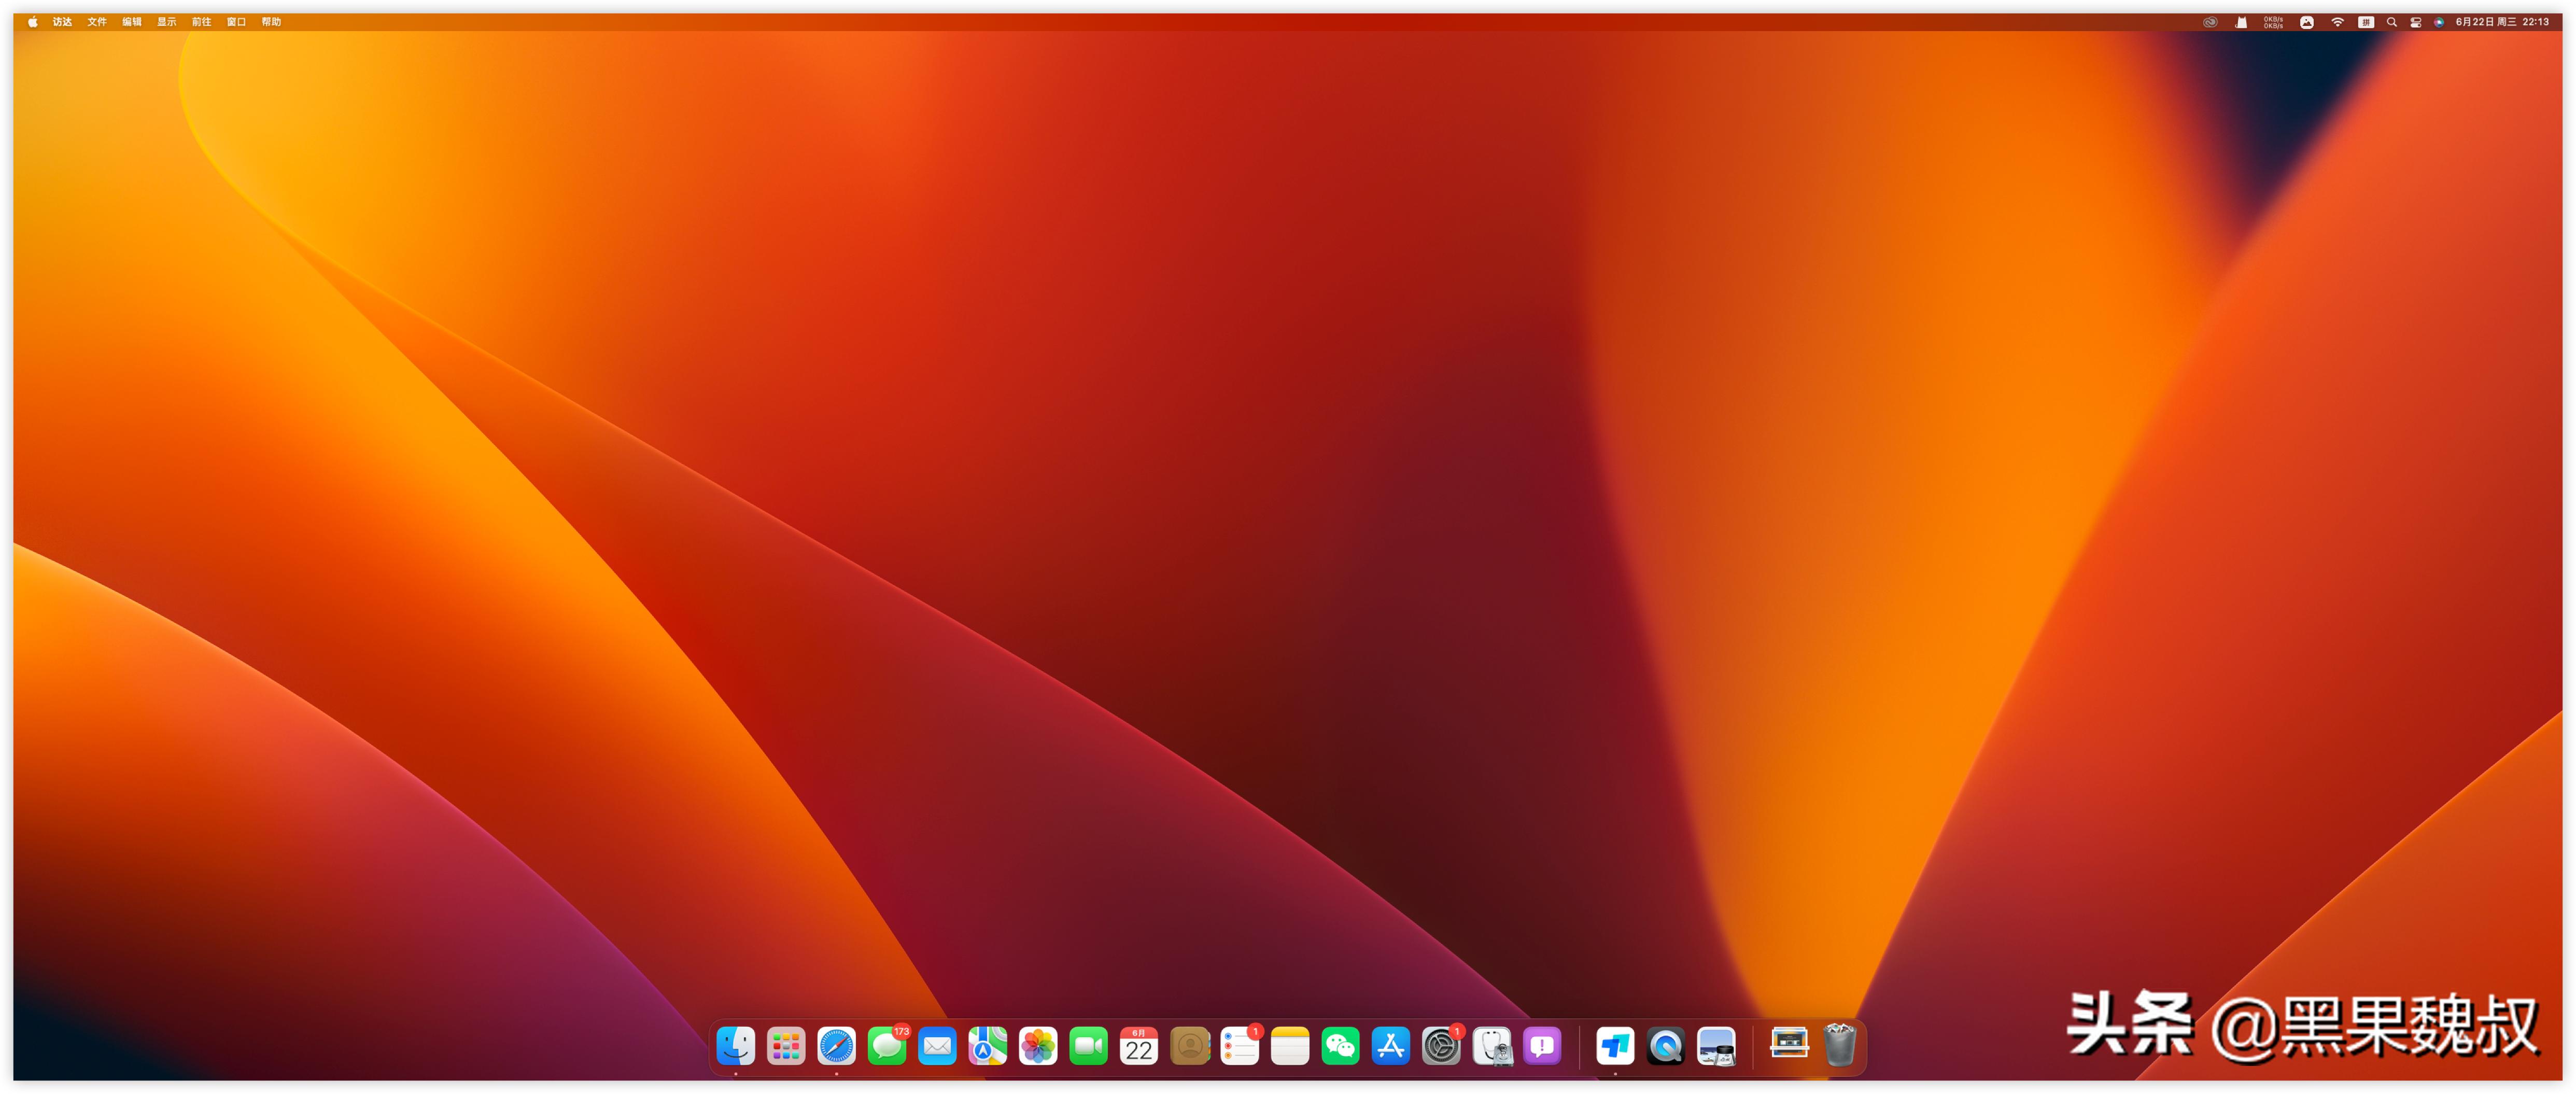Viewport: 2576px width, 1094px height.
Task: Activate Siri from the menu bar
Action: click(2439, 22)
